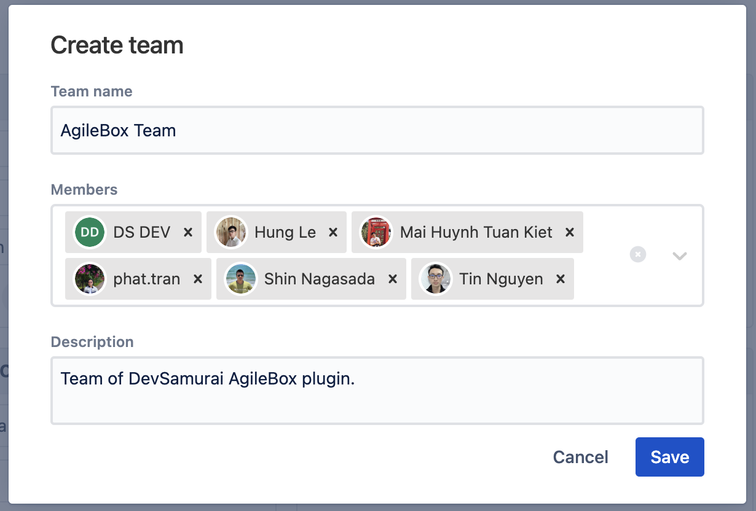Image resolution: width=756 pixels, height=511 pixels.
Task: Click phat.tran's avatar photo
Action: click(90, 279)
